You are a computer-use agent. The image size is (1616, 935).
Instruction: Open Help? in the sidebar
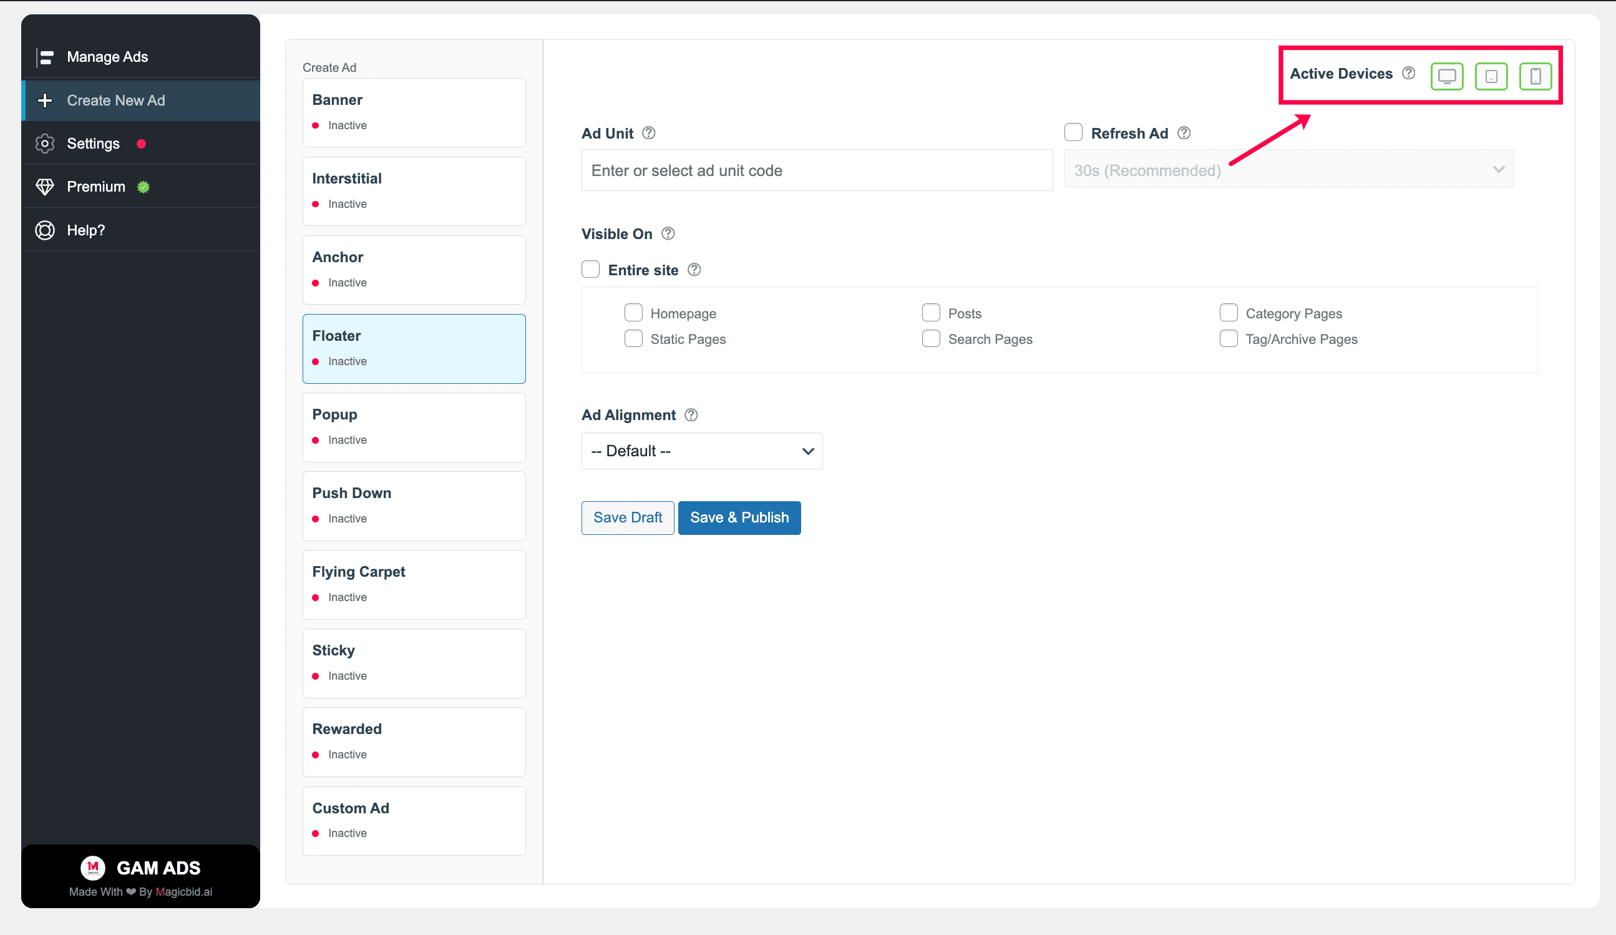[x=141, y=230]
